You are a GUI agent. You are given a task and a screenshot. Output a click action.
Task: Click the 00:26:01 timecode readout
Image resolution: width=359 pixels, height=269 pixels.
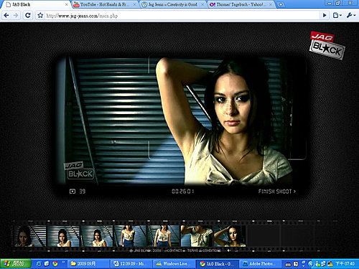pos(182,192)
